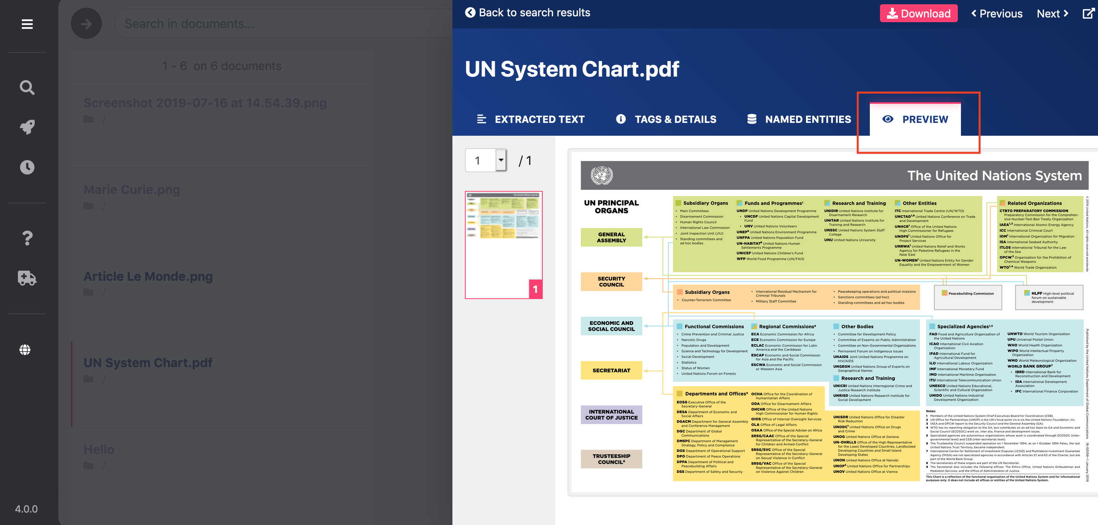This screenshot has height=525, width=1098.
Task: Switch to the Tags & Details tab
Action: [667, 119]
